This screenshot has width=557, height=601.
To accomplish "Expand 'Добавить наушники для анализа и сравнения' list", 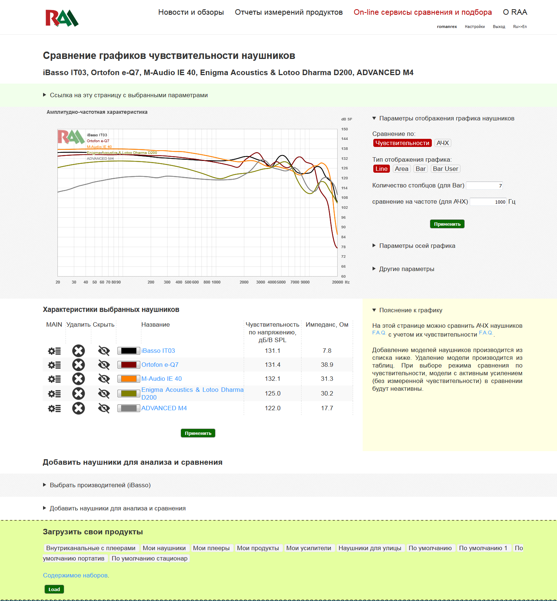I will click(x=114, y=508).
